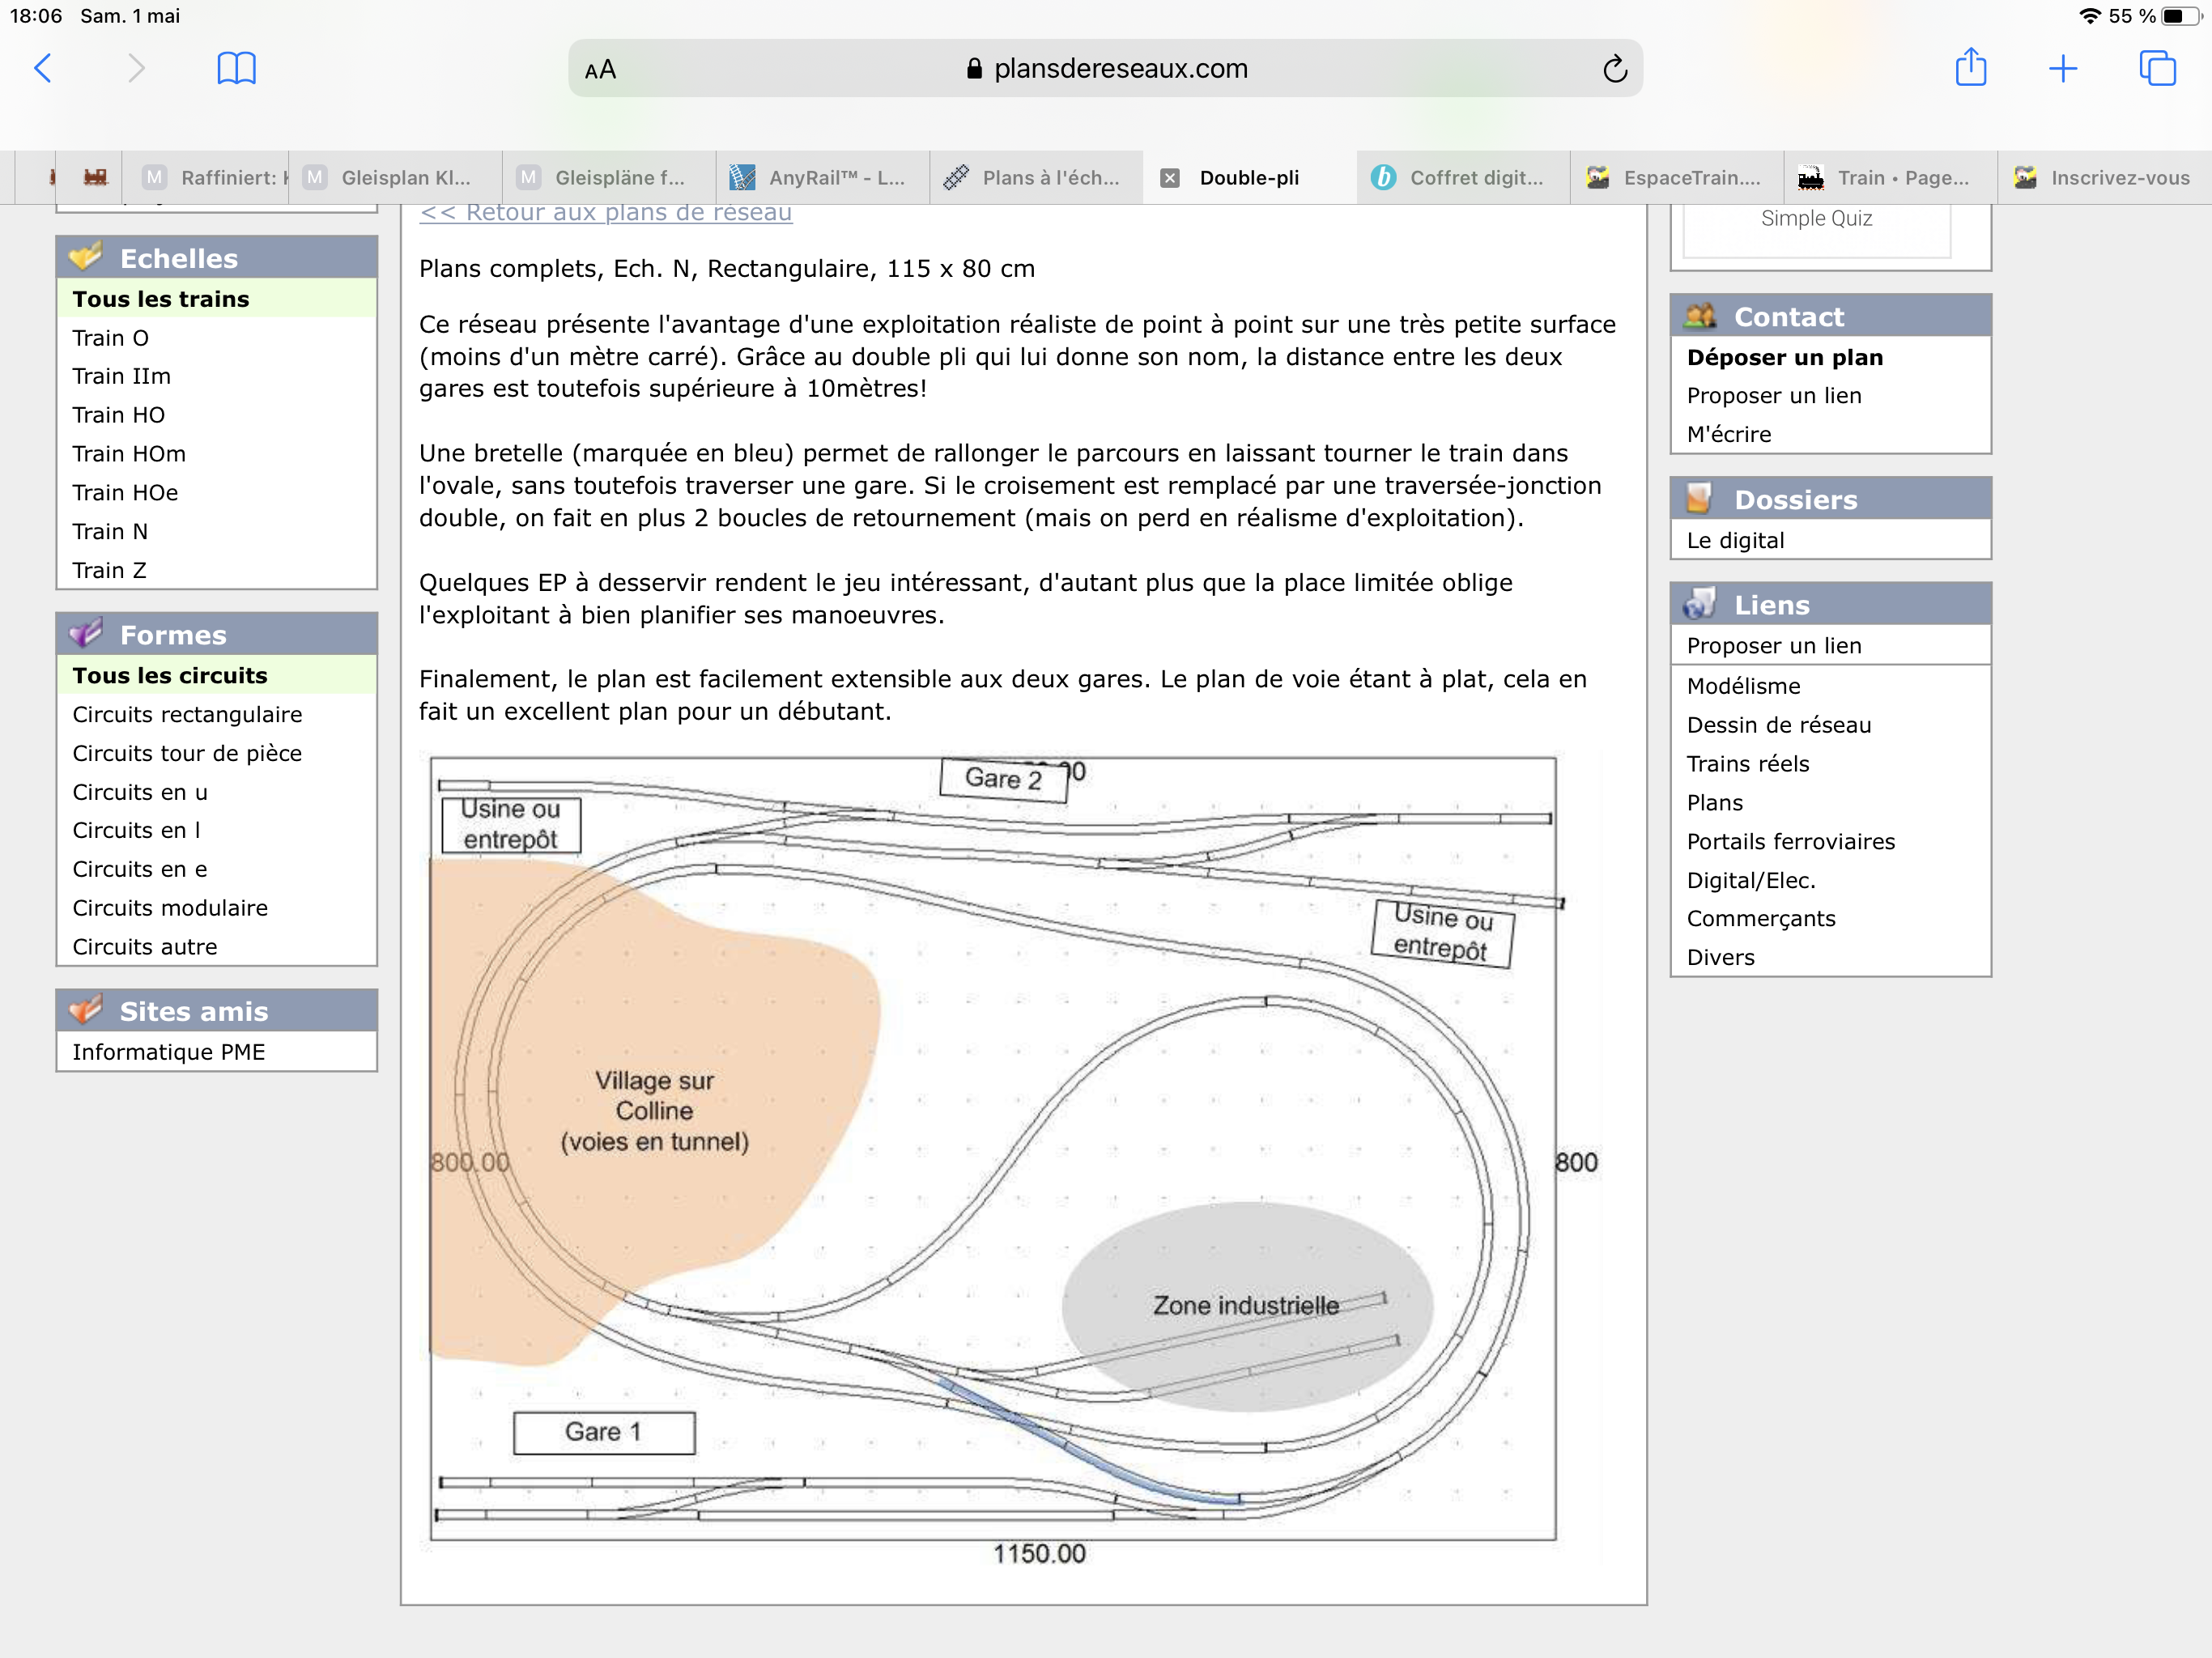Click the plansdereseaux.com address bar
Image resolution: width=2212 pixels, height=1658 pixels.
click(x=1105, y=68)
